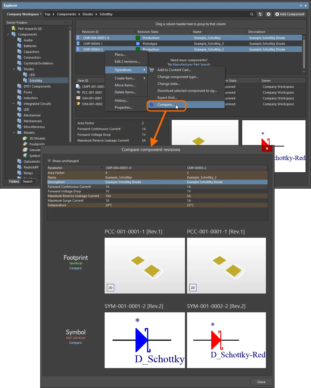Toggle 2D view on left footprint preview
The height and width of the screenshot is (388, 311).
[x=110, y=288]
